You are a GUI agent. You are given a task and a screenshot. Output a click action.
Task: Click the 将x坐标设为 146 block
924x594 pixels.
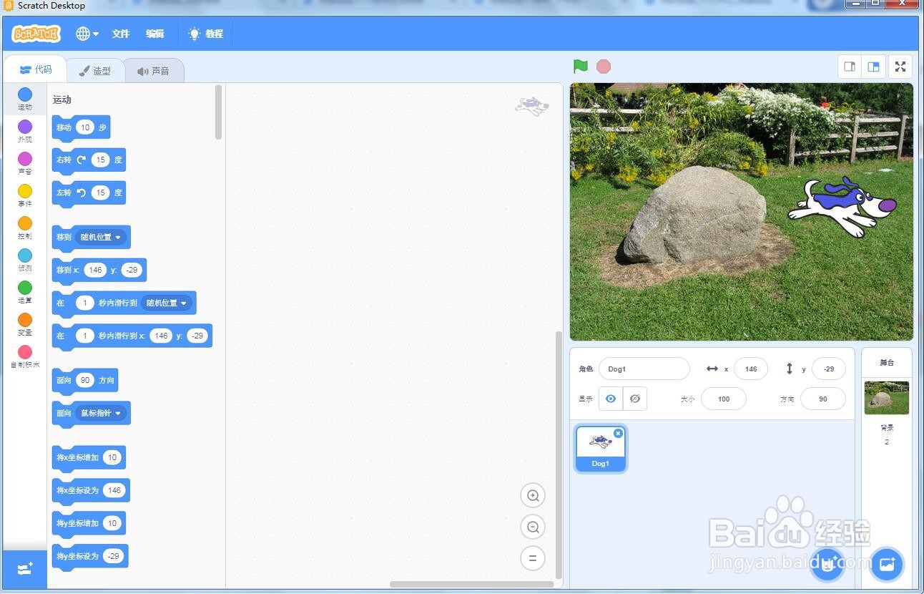[x=92, y=490]
